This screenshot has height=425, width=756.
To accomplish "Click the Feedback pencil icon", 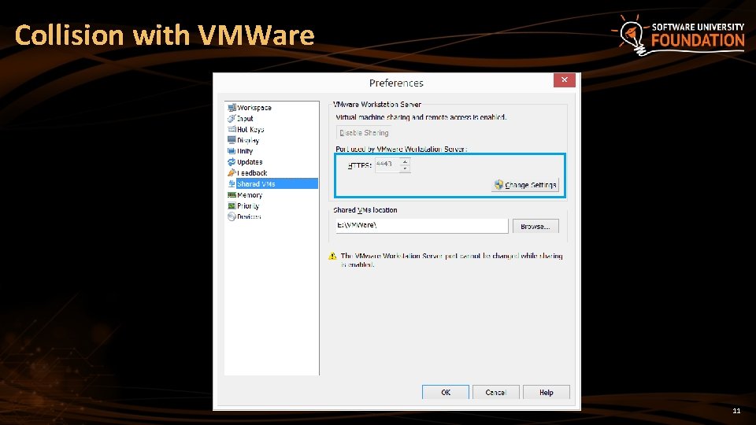I will pyautogui.click(x=232, y=172).
